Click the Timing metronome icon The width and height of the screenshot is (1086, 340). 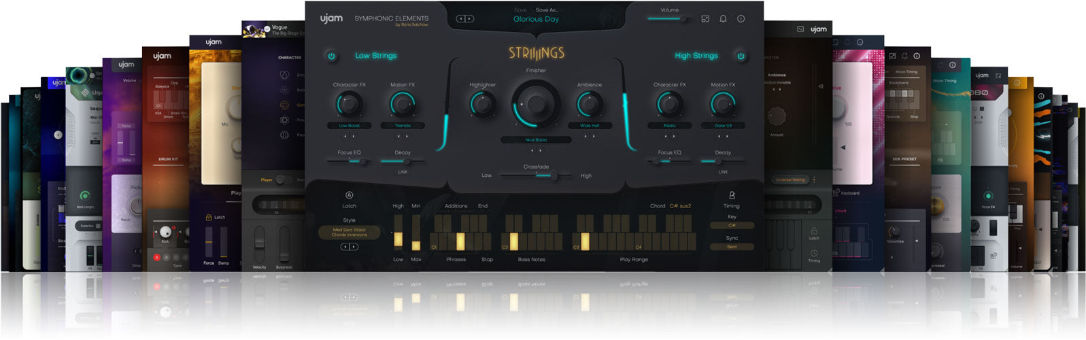coord(732,195)
